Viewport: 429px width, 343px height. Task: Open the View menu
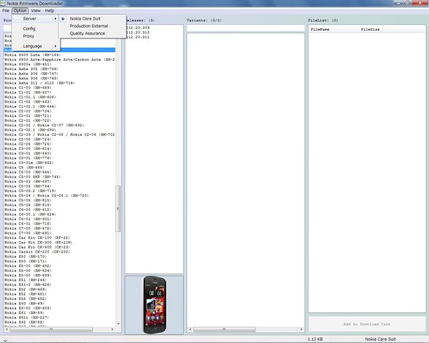click(36, 11)
